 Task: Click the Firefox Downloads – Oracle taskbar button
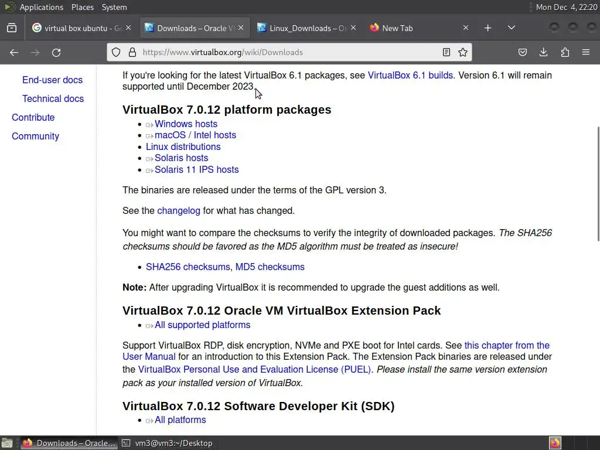[69, 443]
